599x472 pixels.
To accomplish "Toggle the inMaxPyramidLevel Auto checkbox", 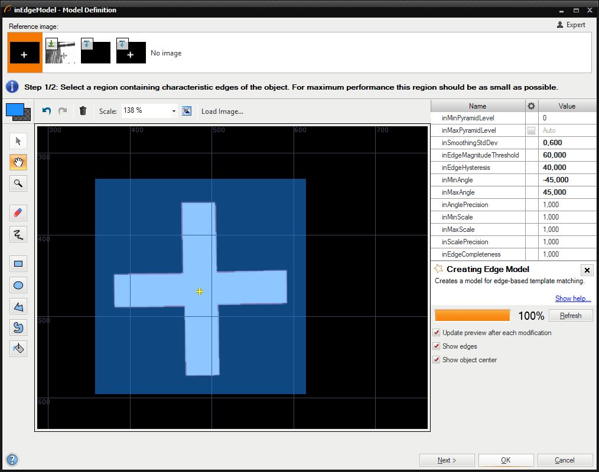I will 531,130.
